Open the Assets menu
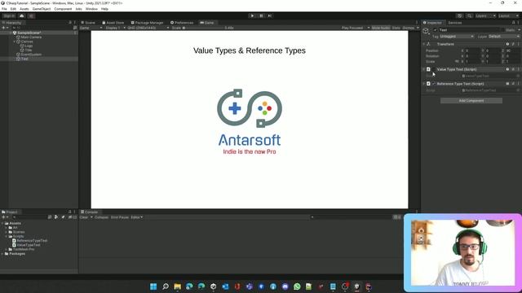The height and width of the screenshot is (293, 522). click(24, 9)
